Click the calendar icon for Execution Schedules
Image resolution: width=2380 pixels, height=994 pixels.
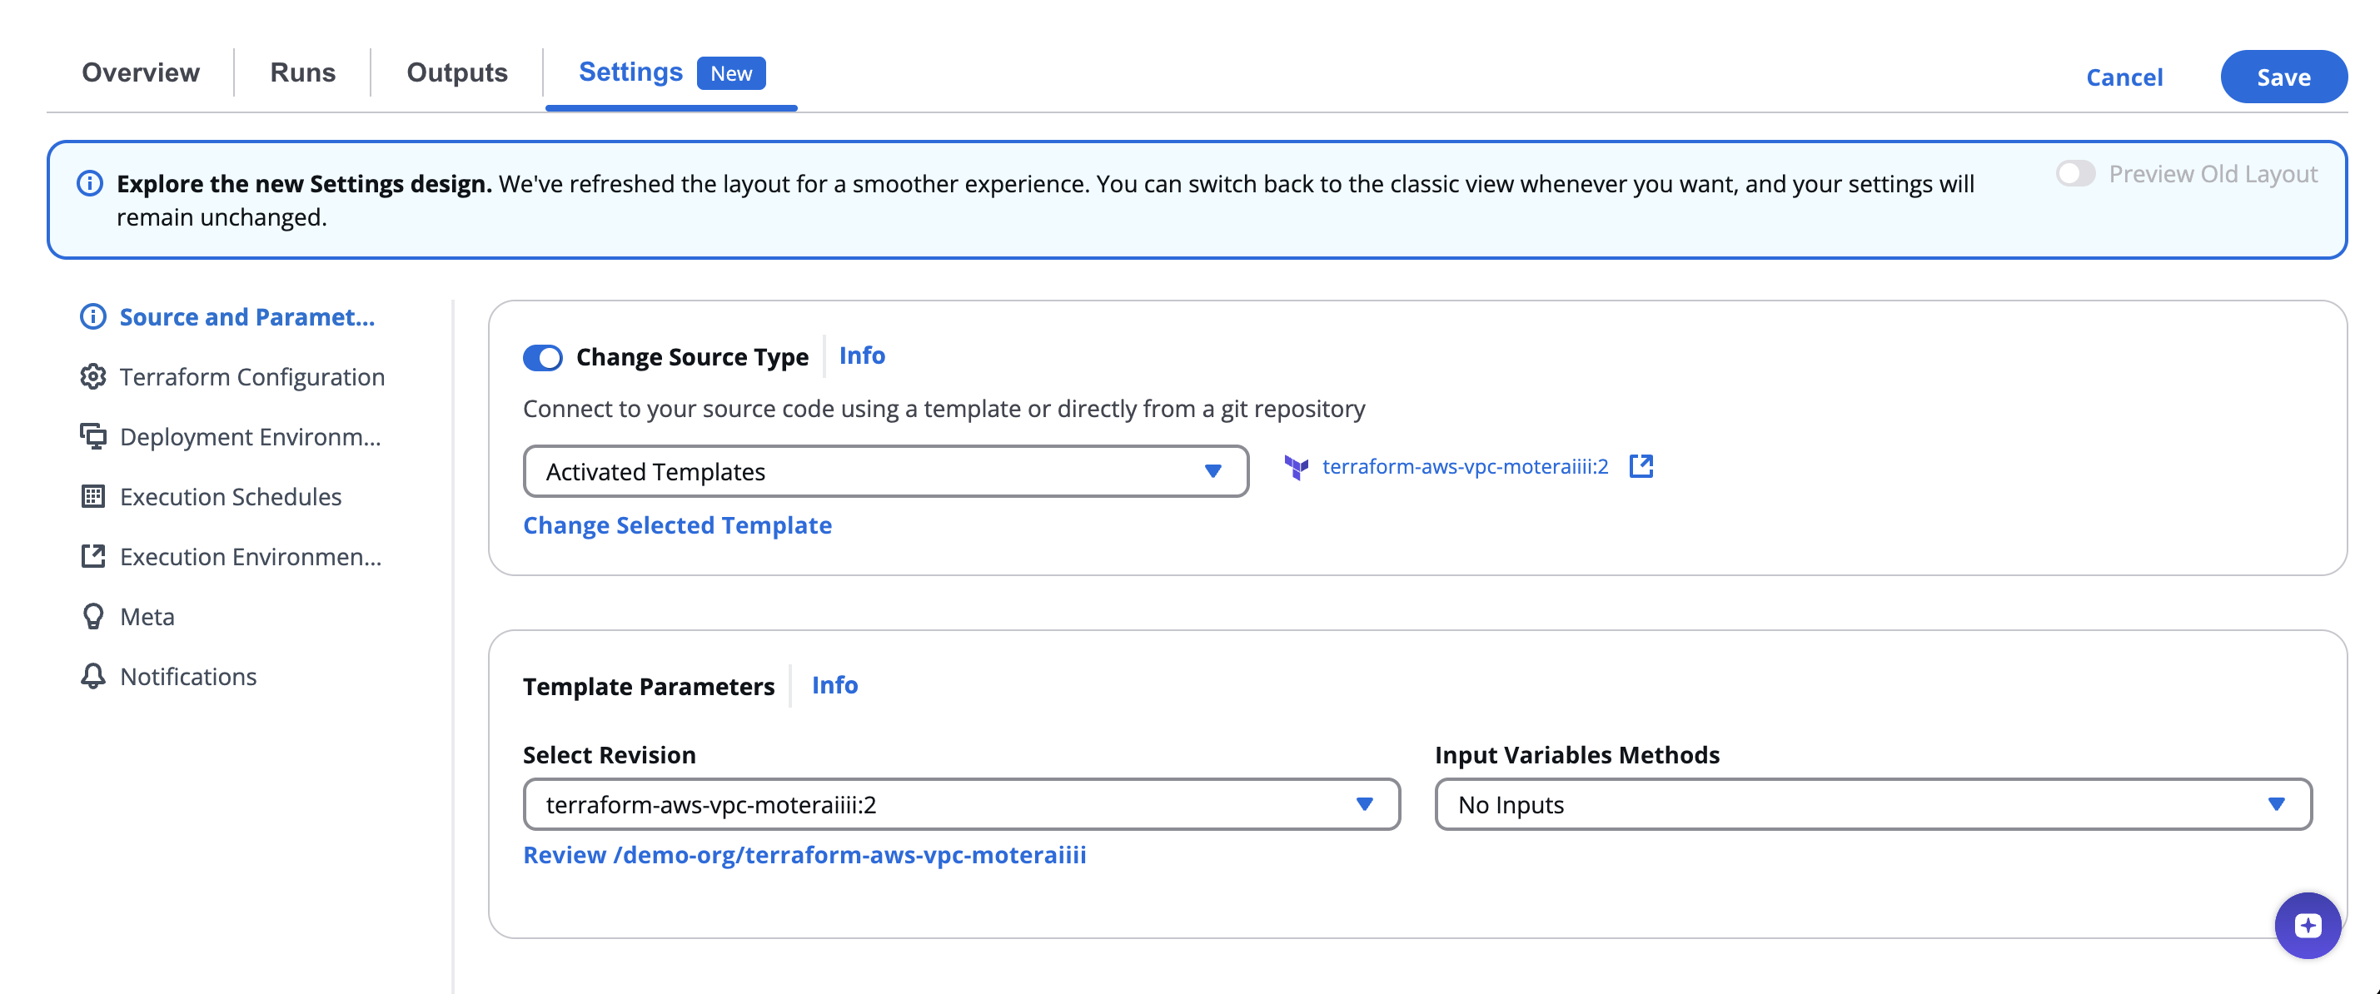point(92,496)
